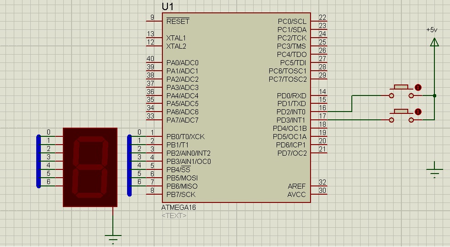Click pin number 40 beside PA0/ADC0
The image size is (450, 247).
(150, 59)
